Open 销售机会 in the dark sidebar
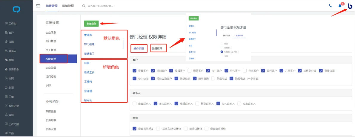This screenshot has width=355, height=137. (12, 69)
